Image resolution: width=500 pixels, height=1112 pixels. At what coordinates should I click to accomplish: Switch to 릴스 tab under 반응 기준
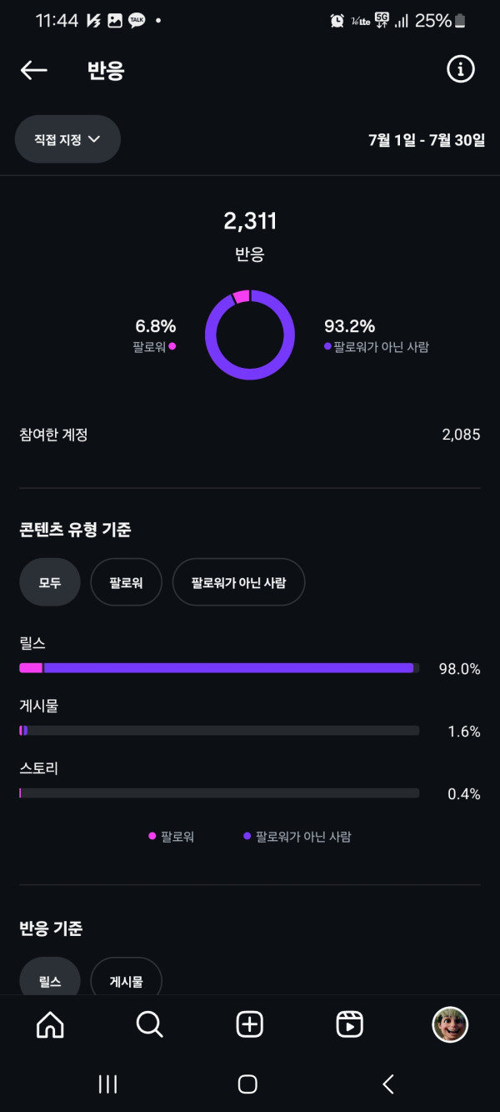tap(50, 981)
